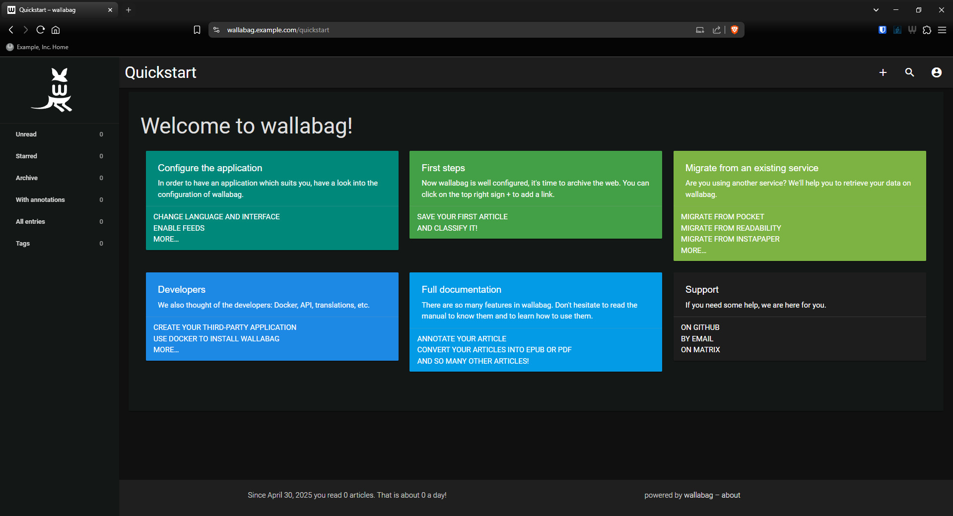953x516 pixels.
Task: Click the browser Extensions puzzle icon
Action: tap(927, 30)
